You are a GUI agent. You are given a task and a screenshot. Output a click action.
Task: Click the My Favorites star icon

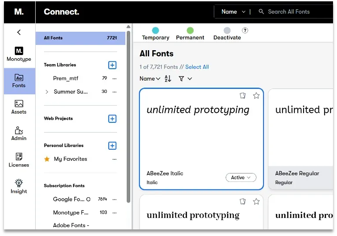click(x=47, y=159)
